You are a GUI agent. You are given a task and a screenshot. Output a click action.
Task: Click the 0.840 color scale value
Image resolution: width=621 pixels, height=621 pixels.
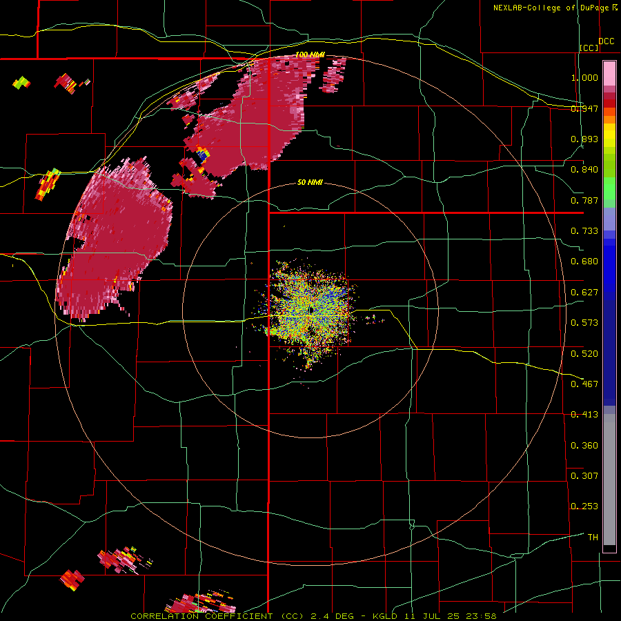(584, 170)
